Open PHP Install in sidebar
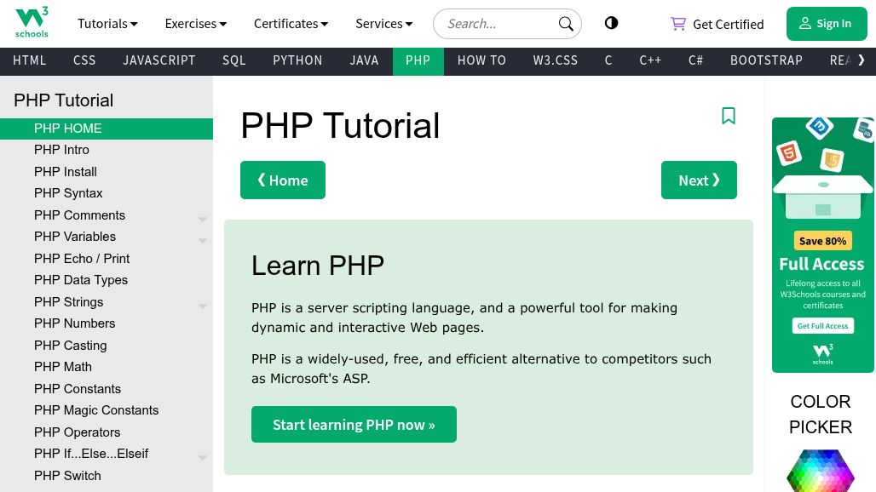 [x=107, y=172]
